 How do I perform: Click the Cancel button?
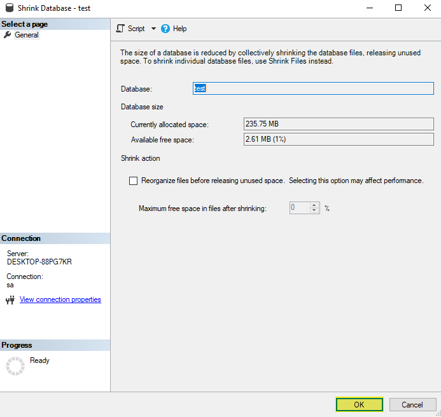click(x=412, y=405)
